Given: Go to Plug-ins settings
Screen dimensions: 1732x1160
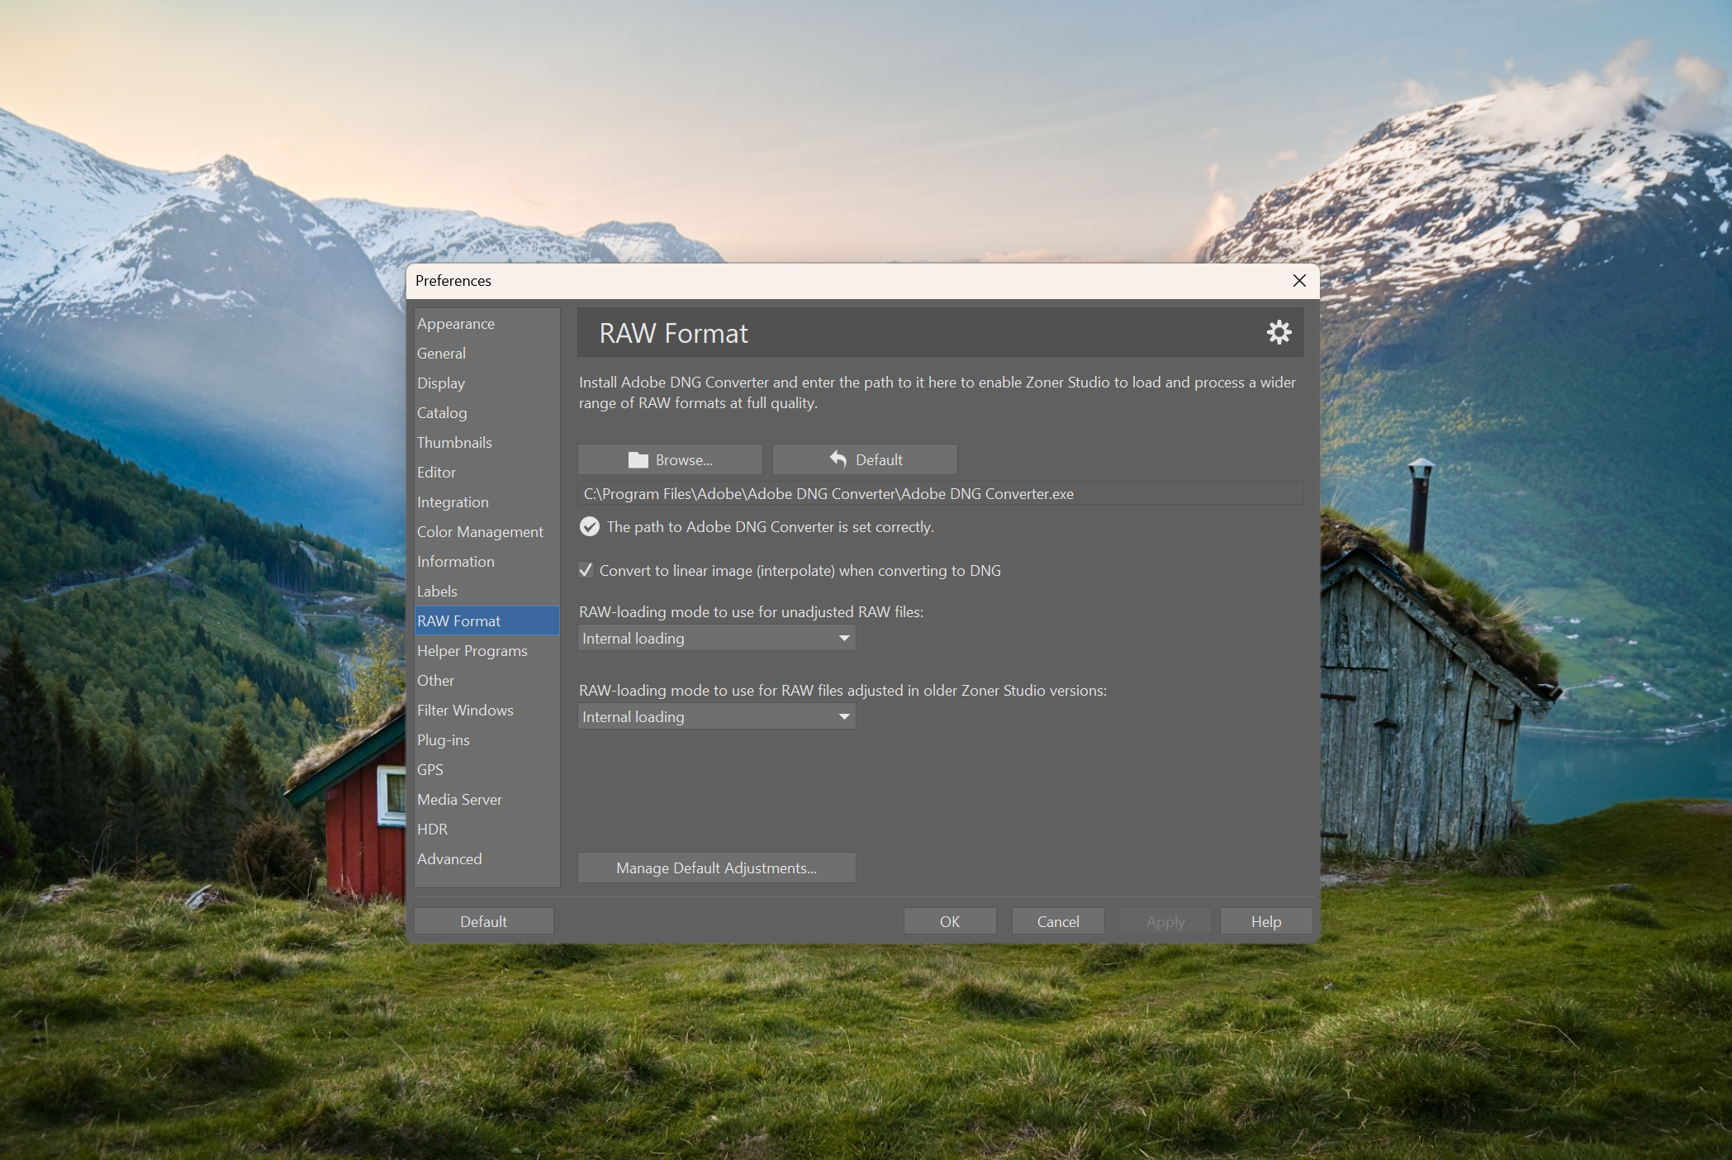Looking at the screenshot, I should [x=486, y=740].
